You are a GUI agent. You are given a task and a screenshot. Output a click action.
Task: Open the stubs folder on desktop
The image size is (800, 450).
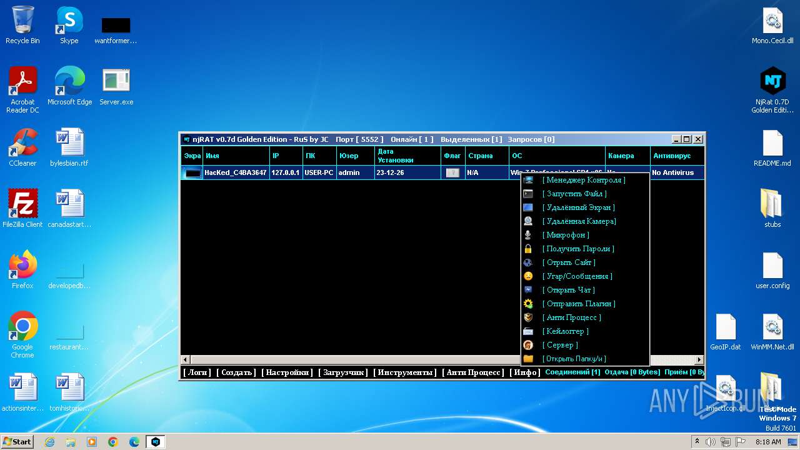(x=772, y=209)
